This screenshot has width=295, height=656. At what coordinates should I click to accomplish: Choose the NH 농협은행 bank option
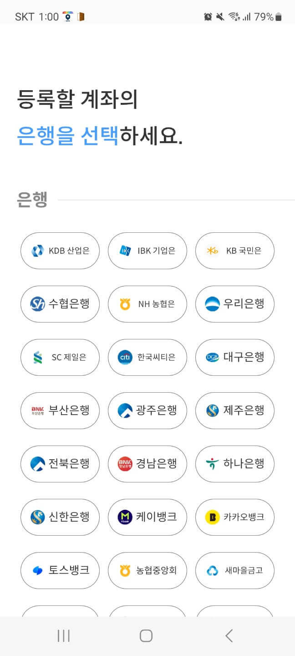coord(147,304)
